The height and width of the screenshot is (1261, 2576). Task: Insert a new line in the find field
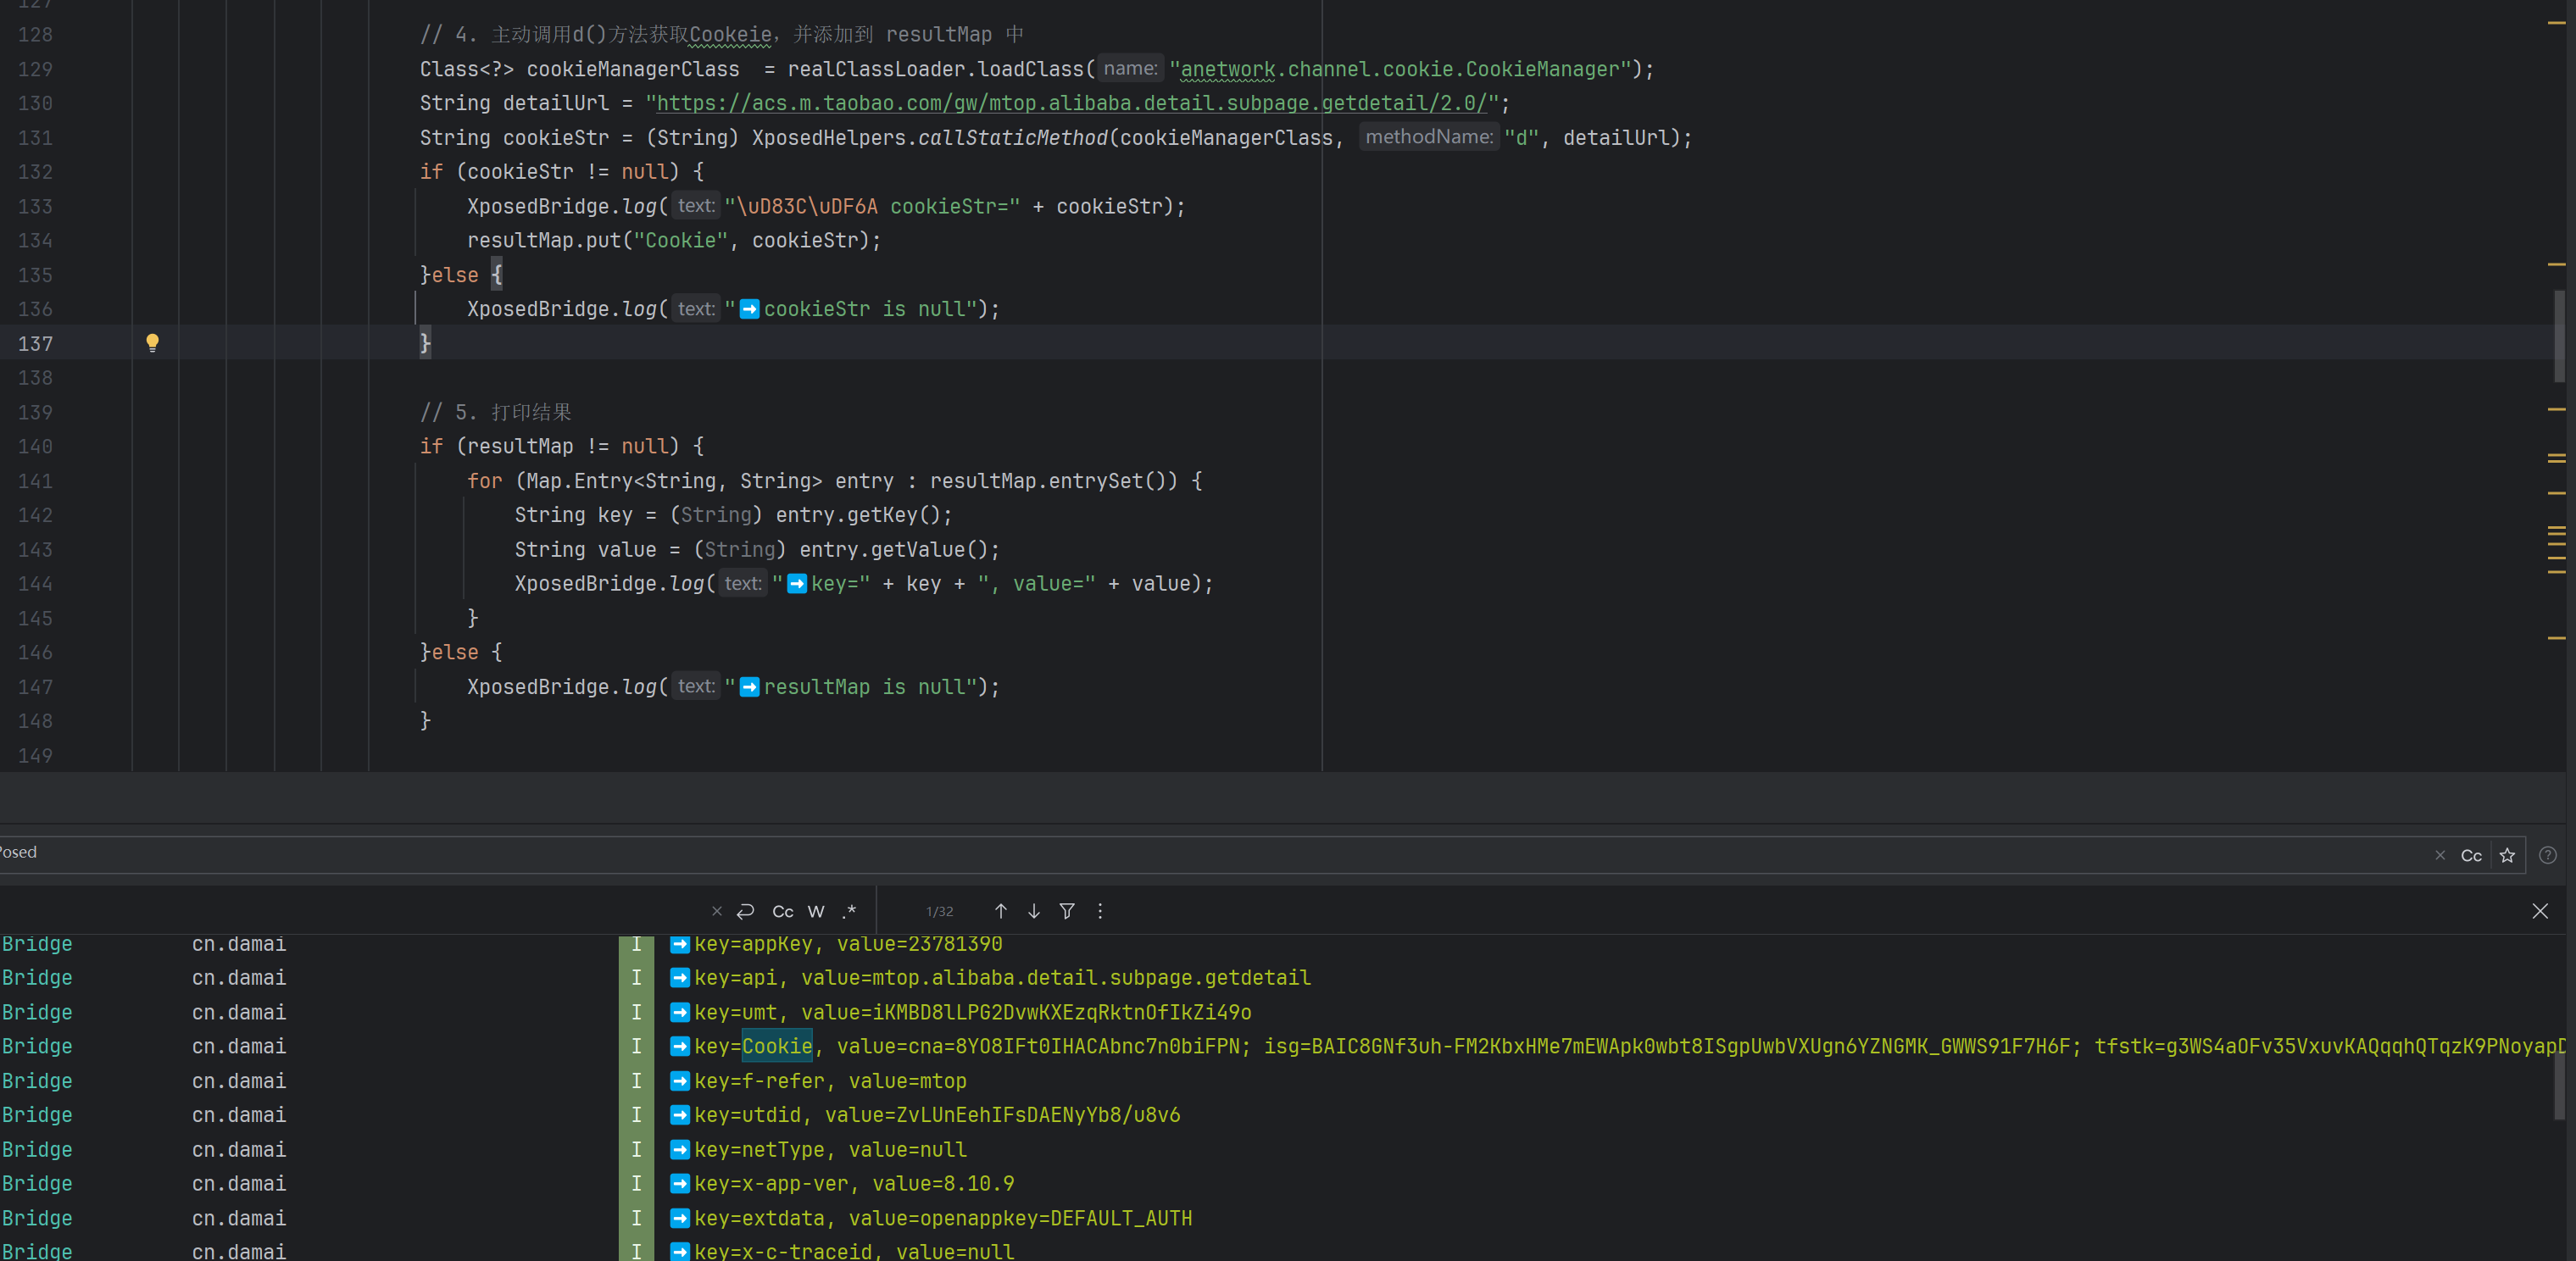[746, 911]
